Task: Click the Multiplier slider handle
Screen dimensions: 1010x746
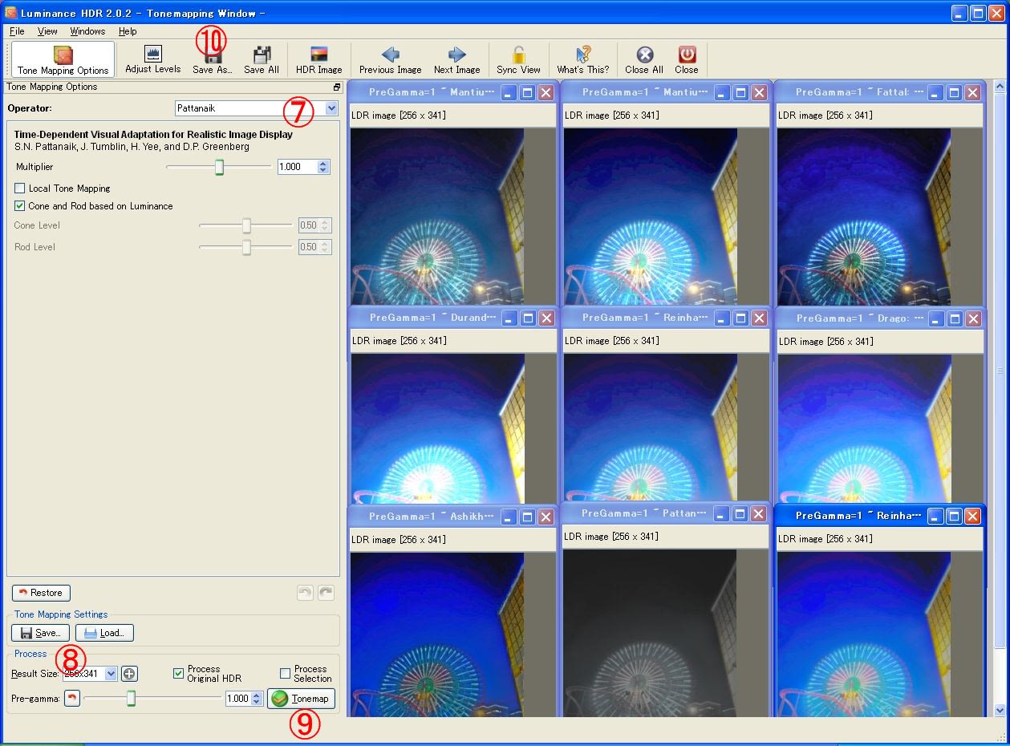Action: click(x=219, y=167)
